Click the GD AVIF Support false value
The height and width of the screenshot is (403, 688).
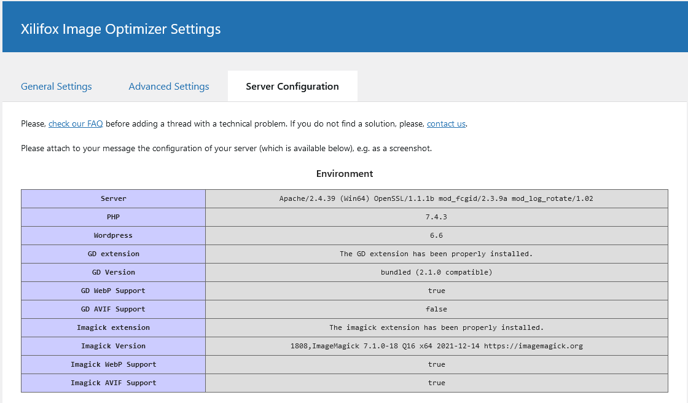[x=436, y=310]
